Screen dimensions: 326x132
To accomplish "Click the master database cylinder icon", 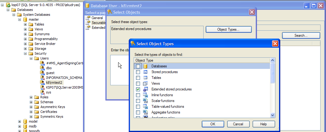I will click(25, 19).
